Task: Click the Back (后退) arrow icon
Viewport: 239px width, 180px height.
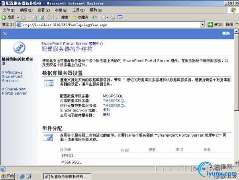Action: point(4,18)
